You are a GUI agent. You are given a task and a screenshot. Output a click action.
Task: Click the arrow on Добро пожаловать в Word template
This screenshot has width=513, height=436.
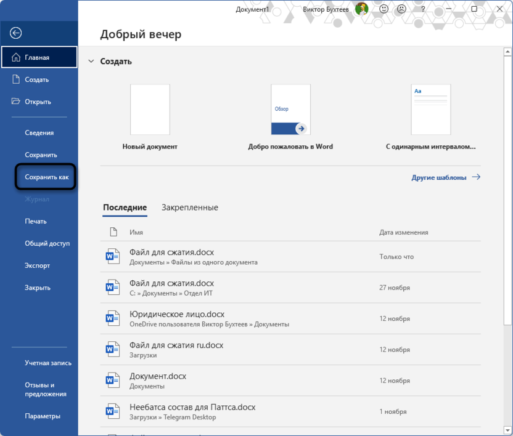point(300,129)
